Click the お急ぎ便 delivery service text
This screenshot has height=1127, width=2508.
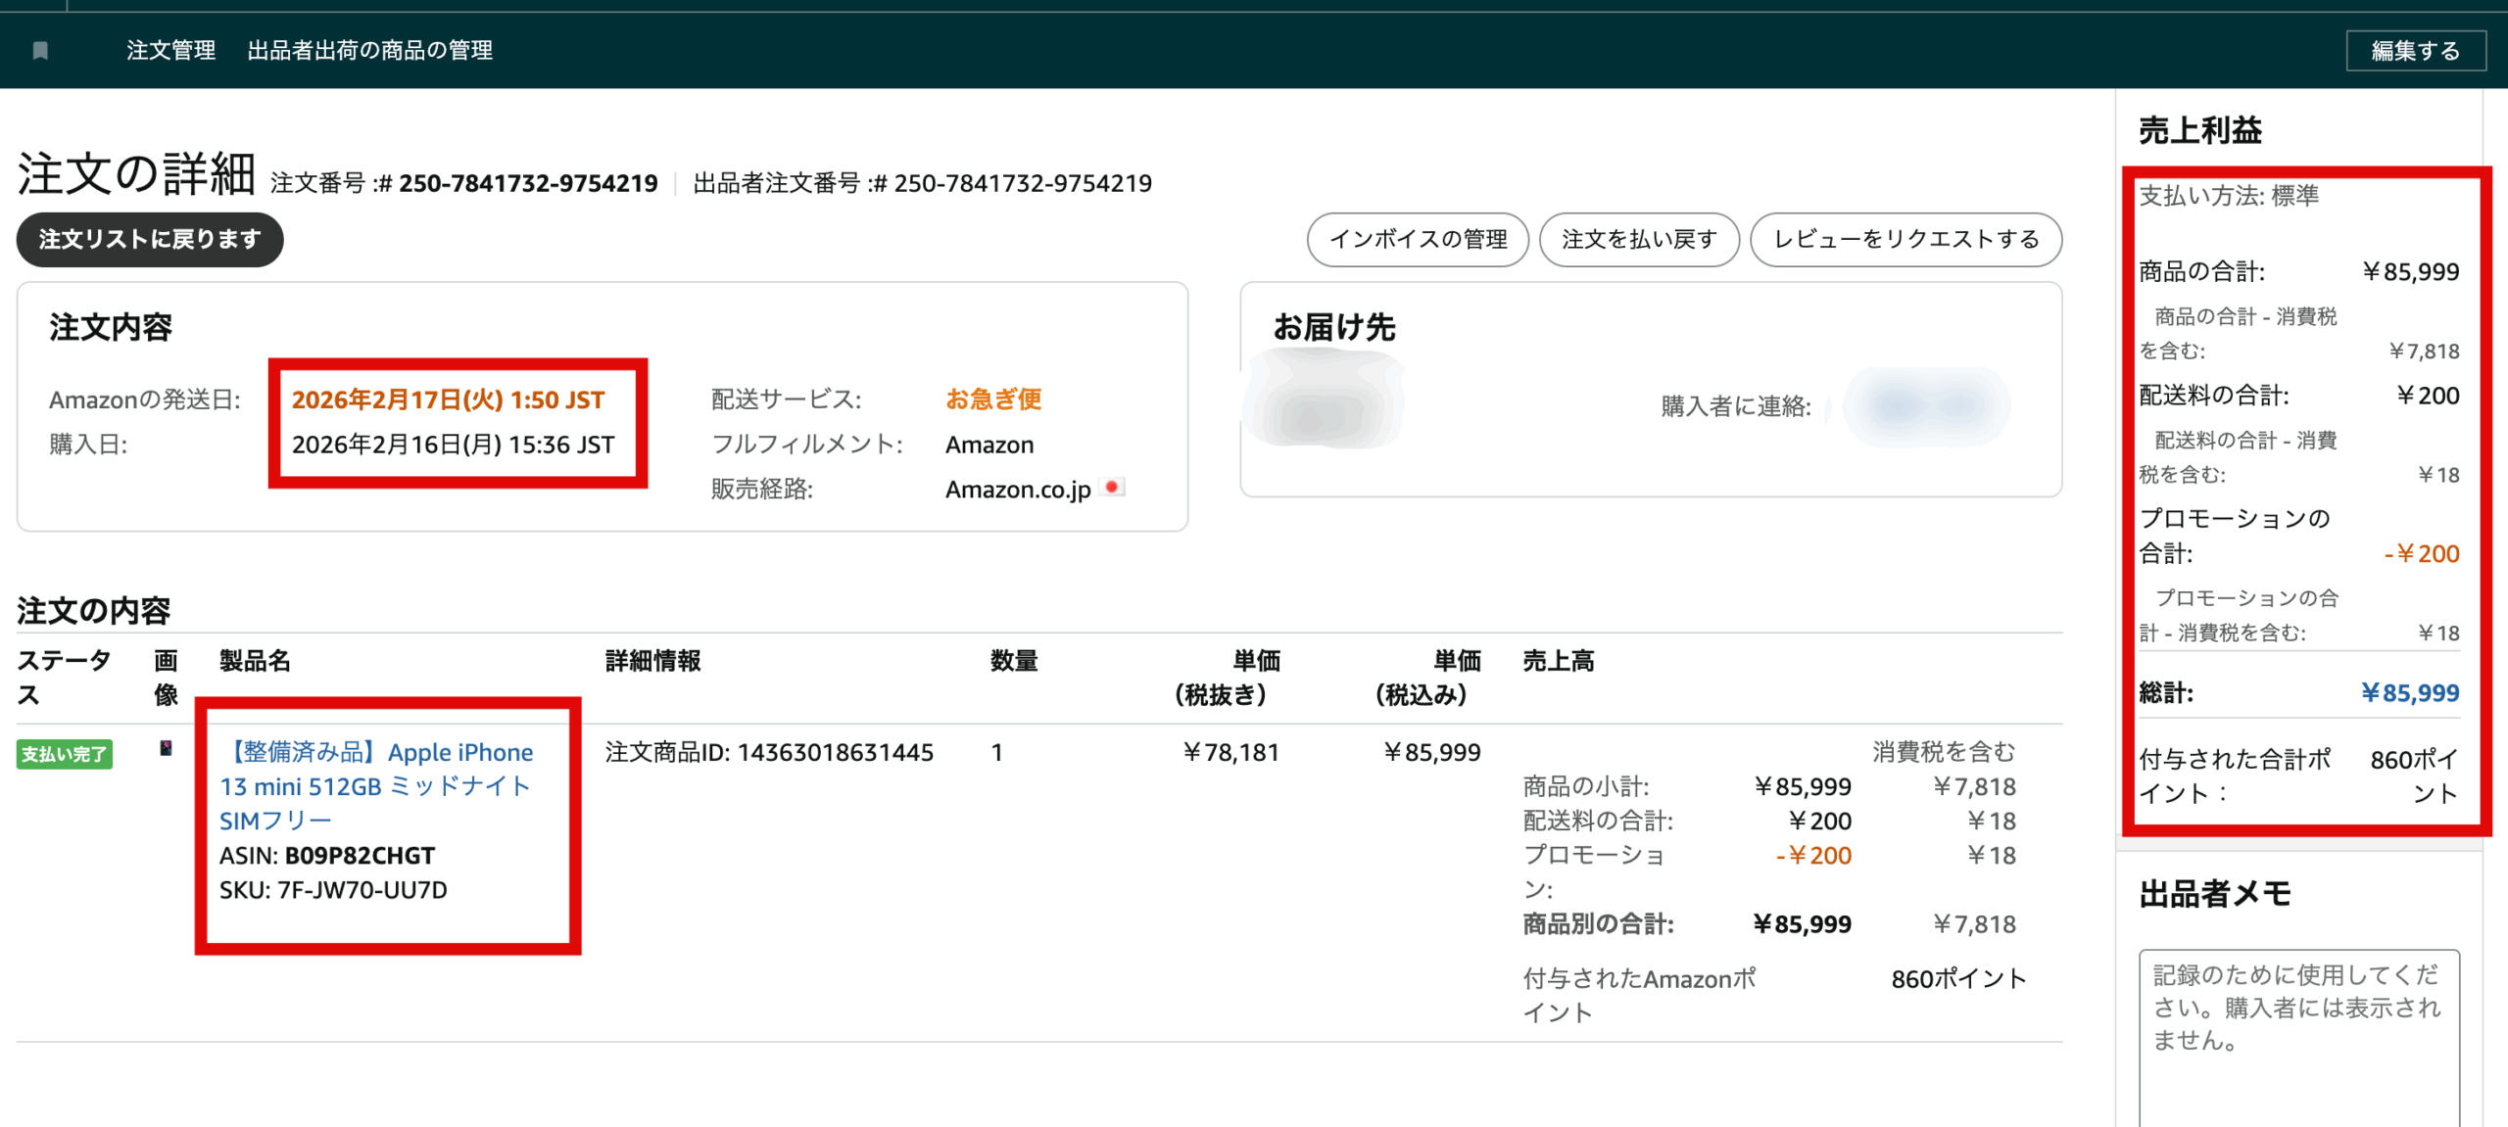click(993, 399)
